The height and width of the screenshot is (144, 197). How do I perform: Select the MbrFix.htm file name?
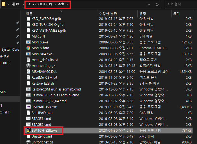tap(40, 48)
